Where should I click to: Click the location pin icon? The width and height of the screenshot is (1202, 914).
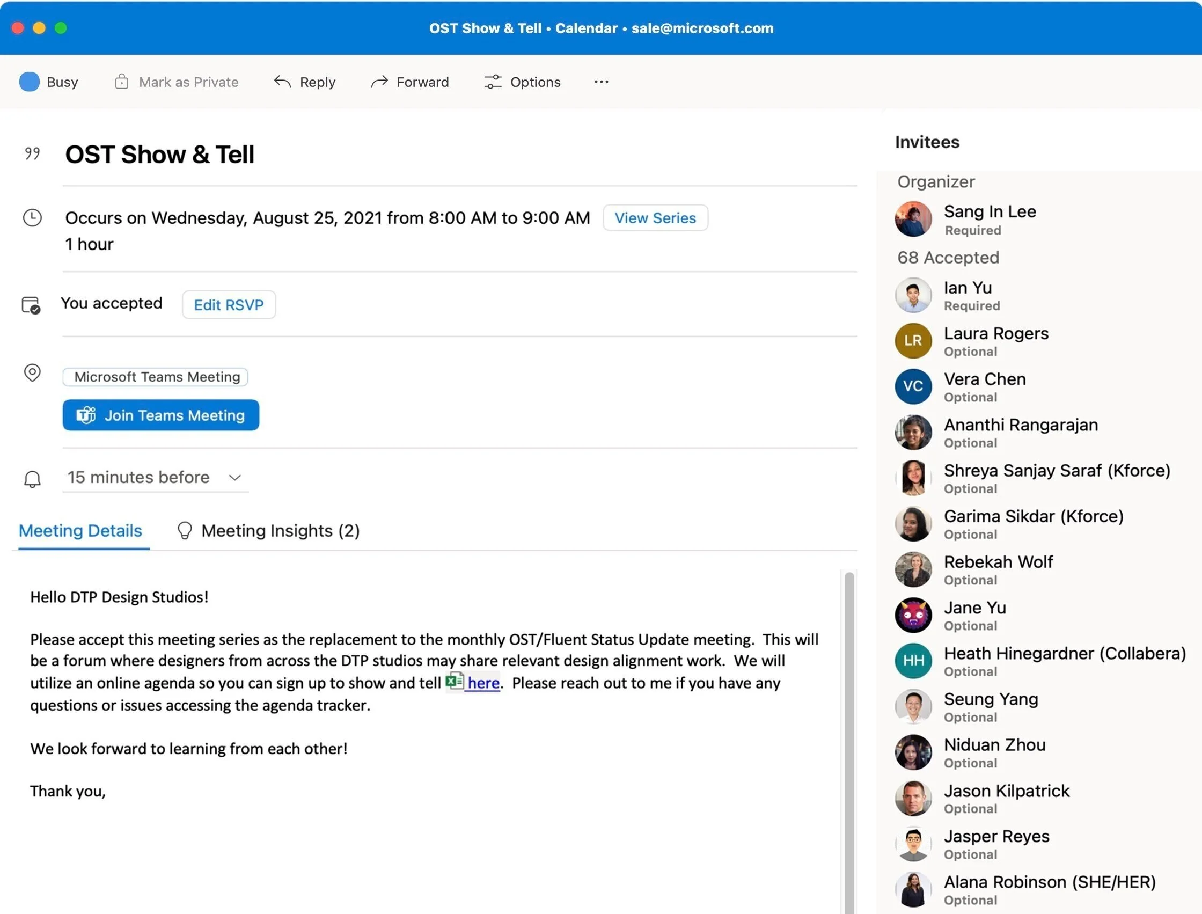pos(32,372)
